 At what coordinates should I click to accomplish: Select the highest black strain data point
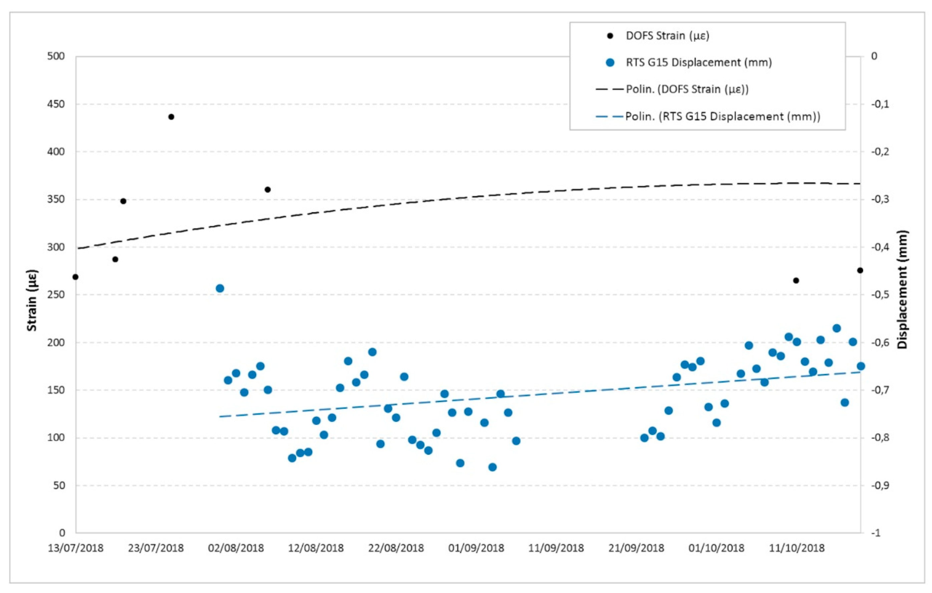click(x=171, y=117)
